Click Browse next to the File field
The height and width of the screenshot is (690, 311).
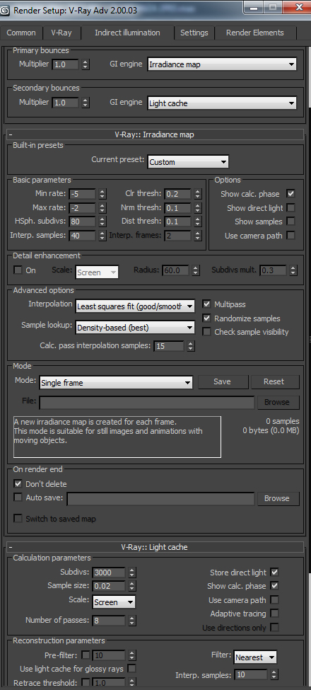coord(277,402)
